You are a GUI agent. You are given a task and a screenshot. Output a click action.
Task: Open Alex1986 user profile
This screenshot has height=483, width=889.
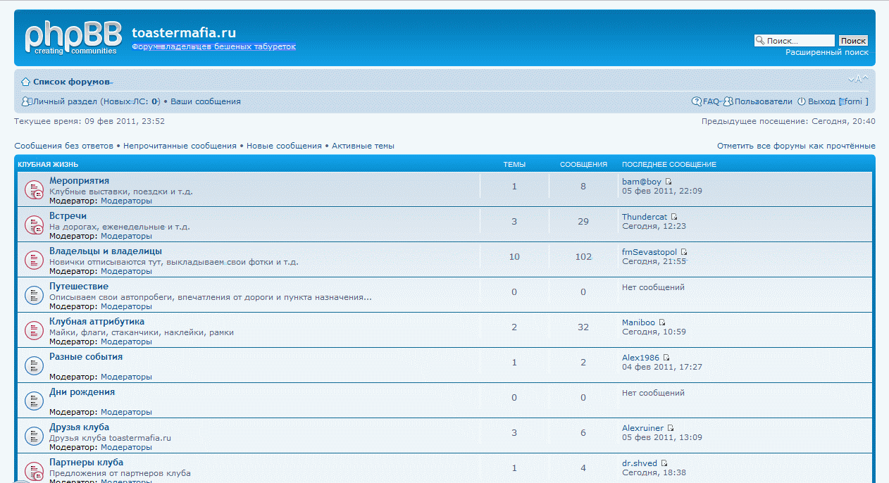640,358
